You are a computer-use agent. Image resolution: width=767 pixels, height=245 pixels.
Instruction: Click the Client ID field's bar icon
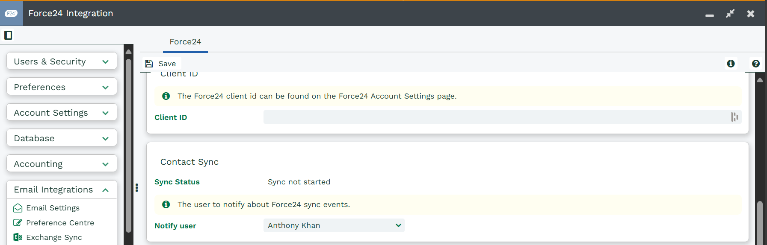click(734, 117)
